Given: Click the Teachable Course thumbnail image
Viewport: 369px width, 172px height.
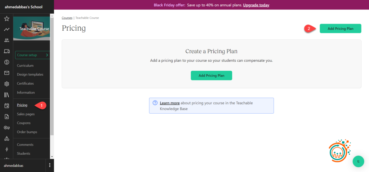Looking at the screenshot, I should point(32,28).
